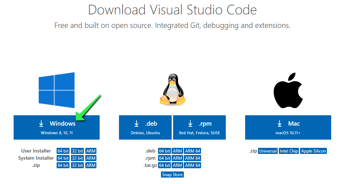Screen dimensions: 348x184
Task: Select System Installer 32 bit
Action: 77,158
